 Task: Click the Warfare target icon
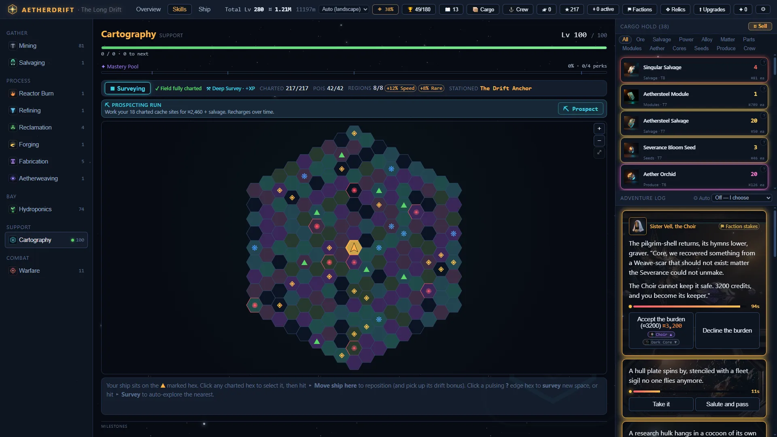13,271
